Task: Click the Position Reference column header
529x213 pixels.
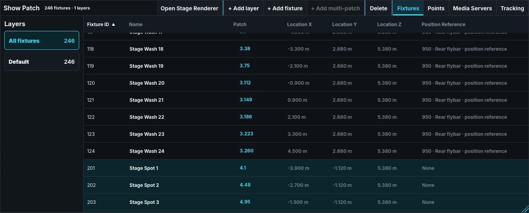Action: pos(443,24)
